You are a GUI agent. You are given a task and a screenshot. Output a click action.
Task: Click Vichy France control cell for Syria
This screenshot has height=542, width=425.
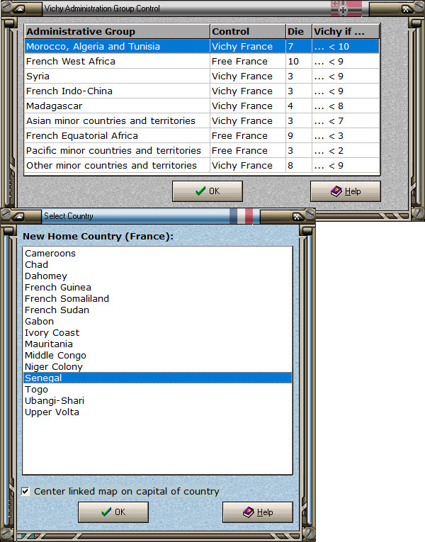[x=248, y=76]
